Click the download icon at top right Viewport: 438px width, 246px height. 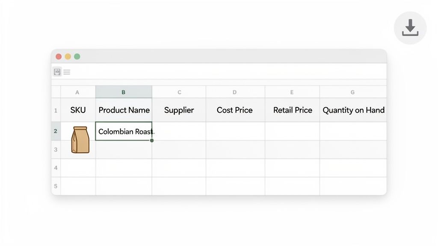click(x=410, y=27)
